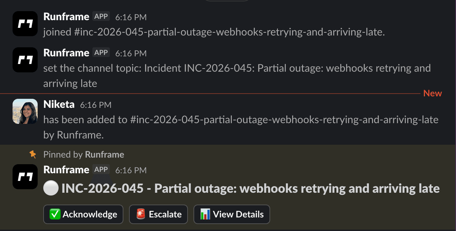Click Niketa's profile photo
Viewport: 456px width, 231px height.
[25, 111]
